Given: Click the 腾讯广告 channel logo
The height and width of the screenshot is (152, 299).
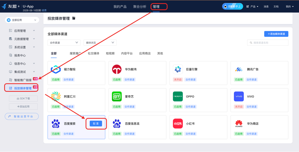Looking at the screenshot, I should pyautogui.click(x=239, y=69).
